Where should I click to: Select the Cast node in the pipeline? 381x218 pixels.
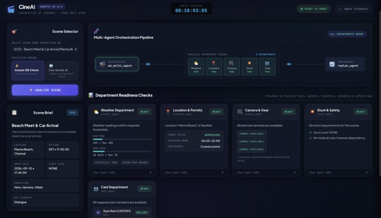(267, 66)
